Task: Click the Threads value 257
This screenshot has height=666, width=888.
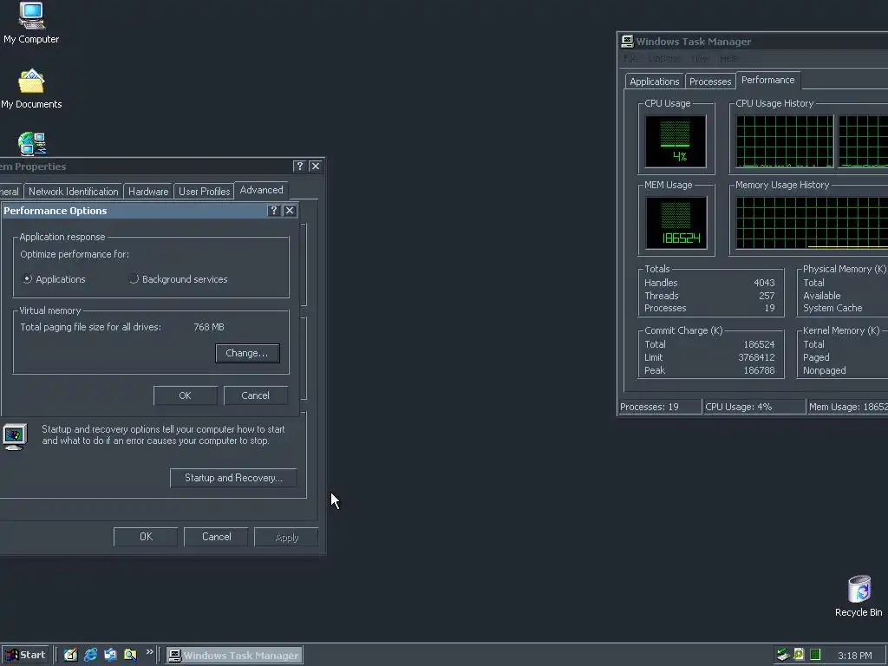Action: 767,296
